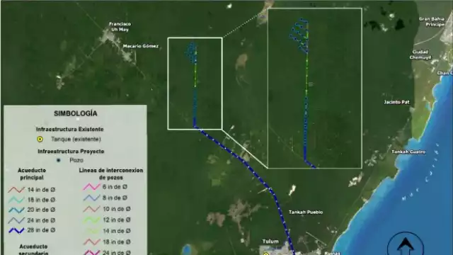Select green 12 in de Ø line symbol
453x255 pixels.
pyautogui.click(x=91, y=220)
